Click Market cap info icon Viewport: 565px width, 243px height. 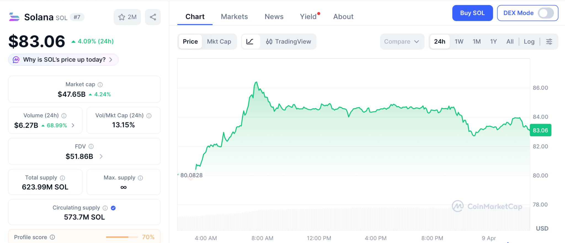[x=100, y=85]
